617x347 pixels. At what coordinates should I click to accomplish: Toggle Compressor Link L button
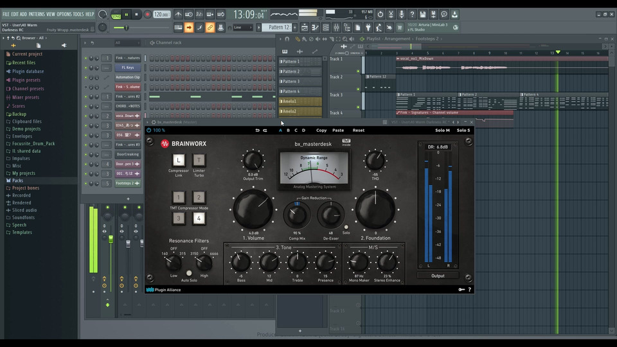coord(179,160)
